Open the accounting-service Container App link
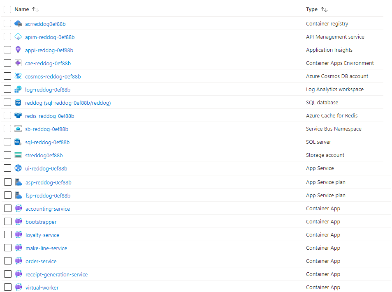Screen dimensions: 392x292 pyautogui.click(x=47, y=209)
